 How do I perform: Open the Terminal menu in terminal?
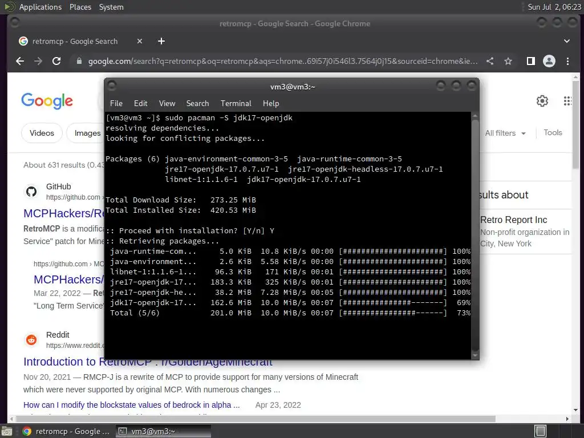click(x=236, y=103)
